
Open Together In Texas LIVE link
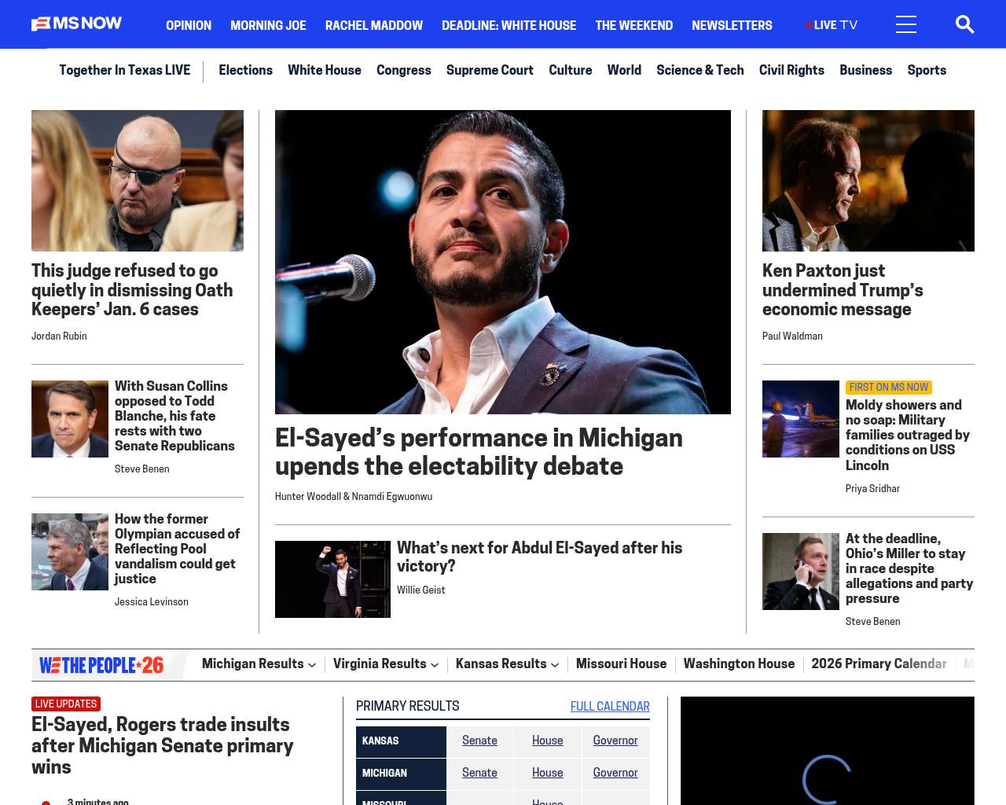pos(124,70)
